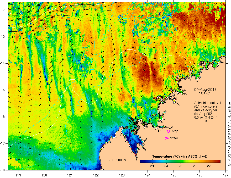Click longitude axis label 120

(x=44, y=175)
